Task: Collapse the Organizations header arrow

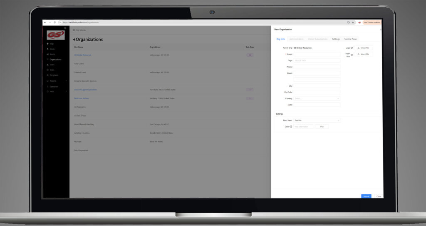Action: coord(74,40)
